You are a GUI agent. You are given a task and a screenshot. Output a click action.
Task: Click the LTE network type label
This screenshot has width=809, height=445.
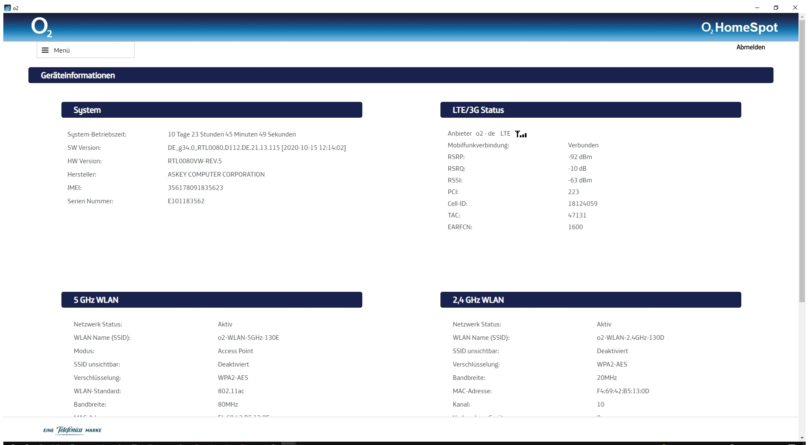[505, 134]
